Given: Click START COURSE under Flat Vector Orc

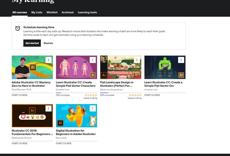Looking at the screenshot, I should pyautogui.click(x=152, y=95).
